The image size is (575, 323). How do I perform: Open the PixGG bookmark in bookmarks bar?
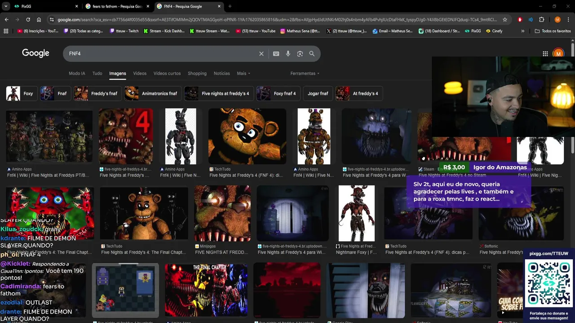pyautogui.click(x=473, y=31)
